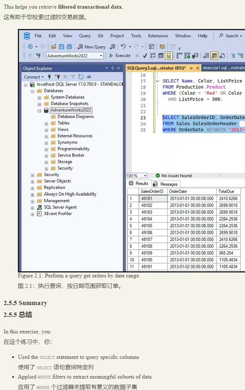Switch to the Results tab
Image resolution: width=245 pixels, height=390 pixels.
139,183
